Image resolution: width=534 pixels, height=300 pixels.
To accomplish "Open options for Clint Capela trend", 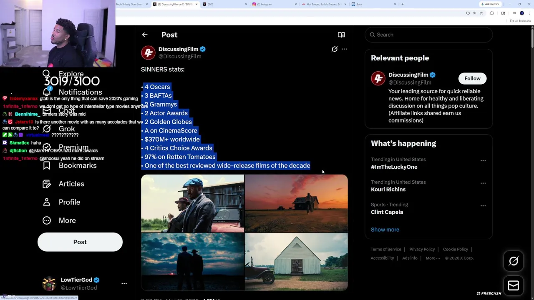I will pyautogui.click(x=483, y=206).
